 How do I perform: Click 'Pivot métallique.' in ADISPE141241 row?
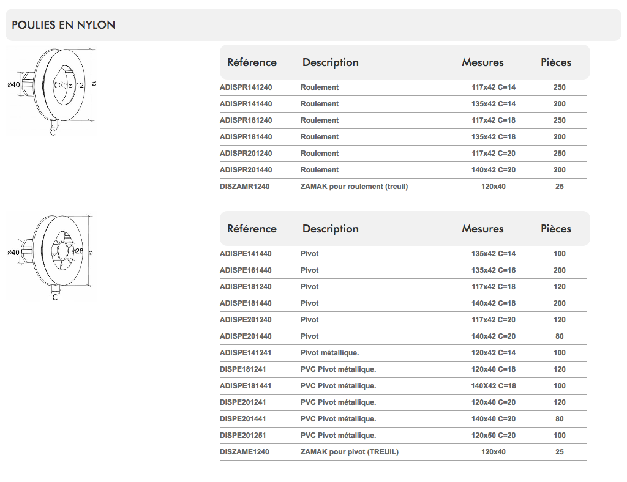pos(329,353)
